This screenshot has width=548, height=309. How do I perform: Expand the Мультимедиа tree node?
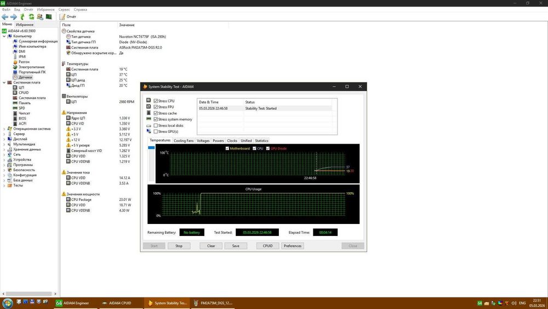tap(4, 144)
